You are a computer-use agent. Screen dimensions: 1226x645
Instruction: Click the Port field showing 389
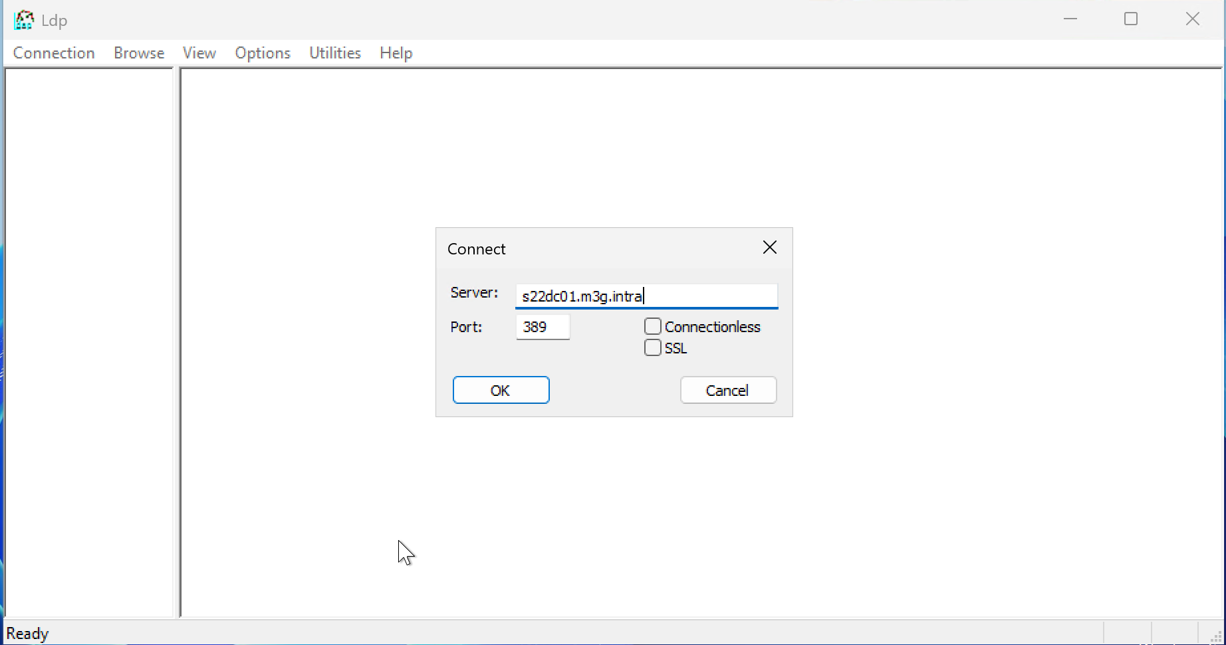[543, 327]
